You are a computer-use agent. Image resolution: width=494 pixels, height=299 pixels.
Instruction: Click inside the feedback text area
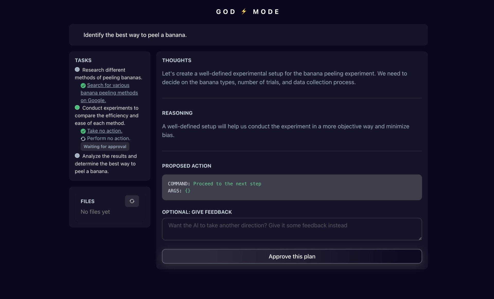(x=292, y=229)
